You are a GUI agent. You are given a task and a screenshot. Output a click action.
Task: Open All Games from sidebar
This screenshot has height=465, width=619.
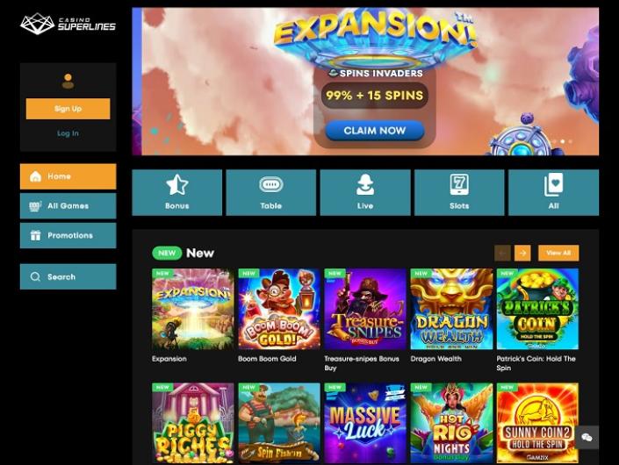pos(68,206)
